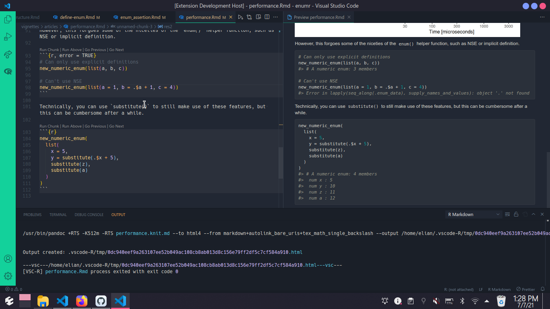Switch to the PROBLEMS panel tab
Screen dimensions: 550x309
click(32, 215)
